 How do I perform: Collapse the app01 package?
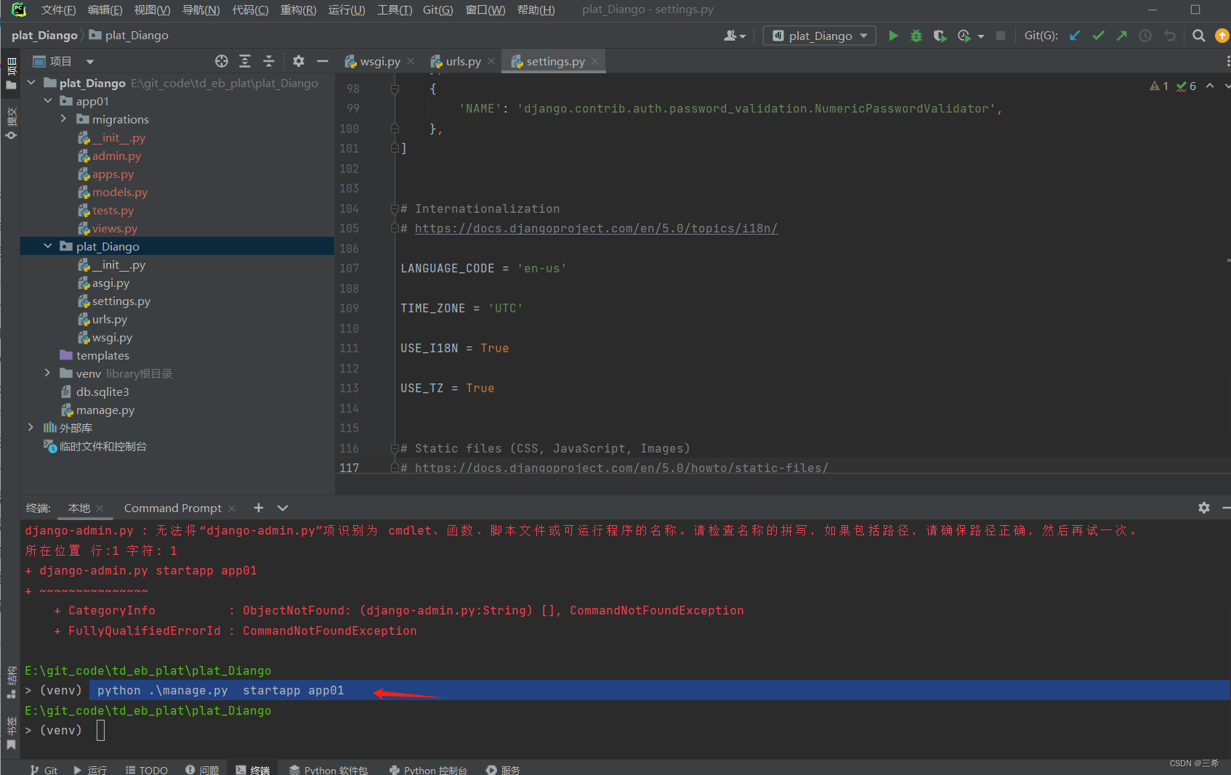tap(47, 101)
